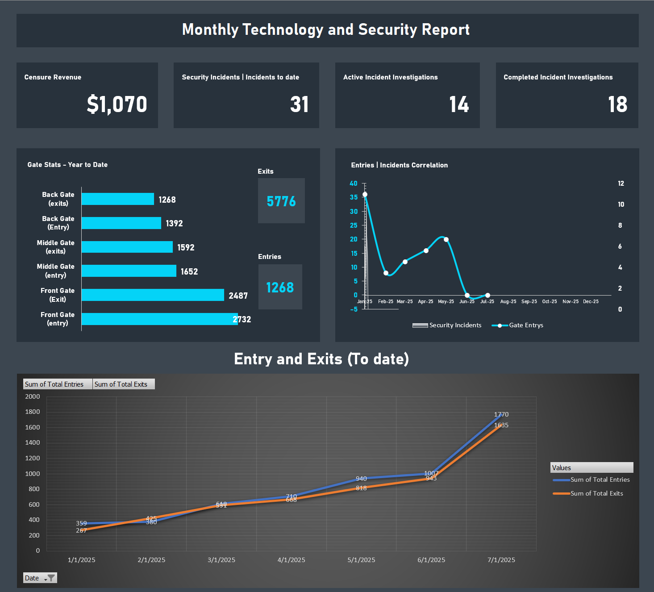Select the 940 data label on entries line

[361, 479]
